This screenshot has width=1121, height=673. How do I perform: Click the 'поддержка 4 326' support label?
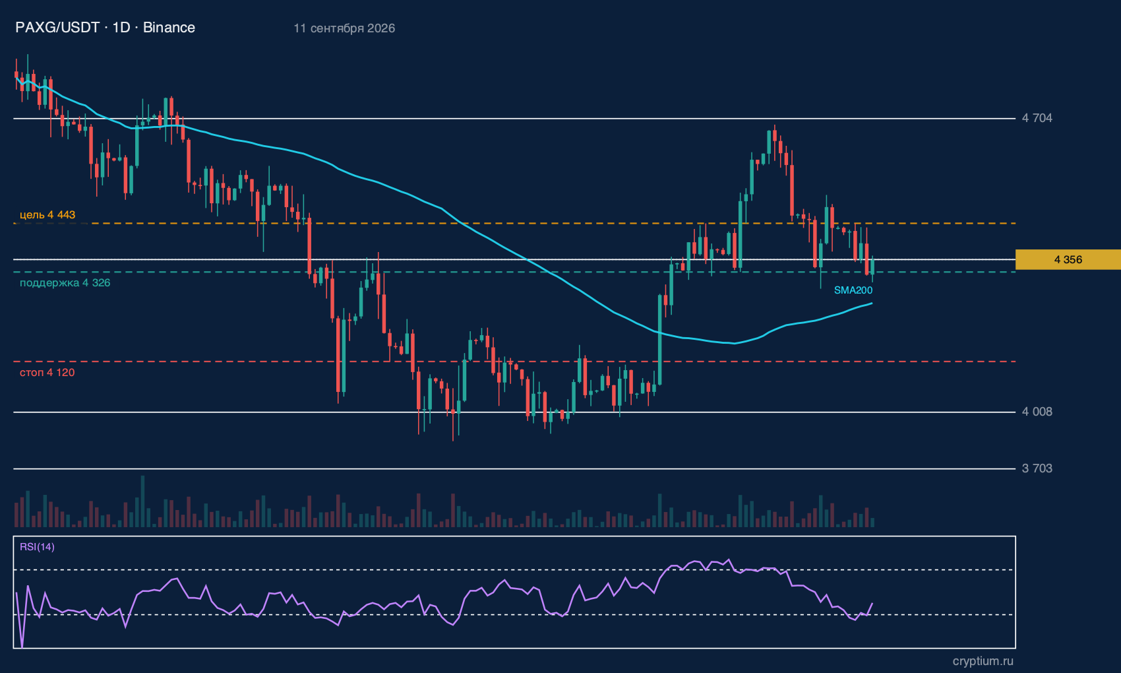pos(65,283)
